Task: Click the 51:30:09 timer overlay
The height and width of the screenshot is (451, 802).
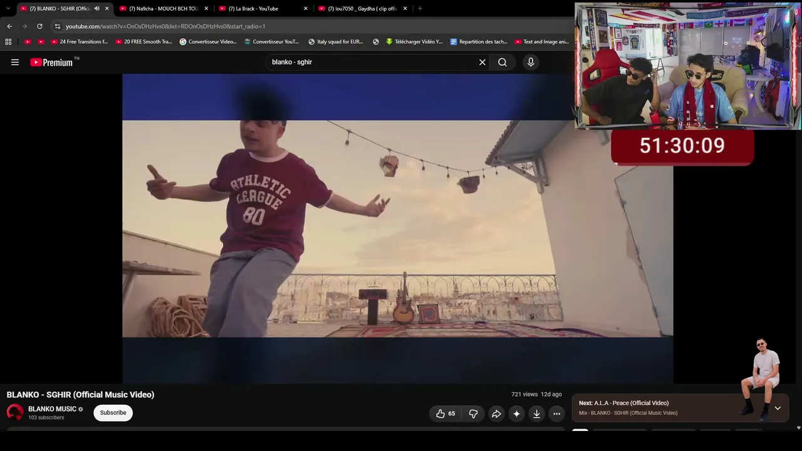Action: coord(682,147)
